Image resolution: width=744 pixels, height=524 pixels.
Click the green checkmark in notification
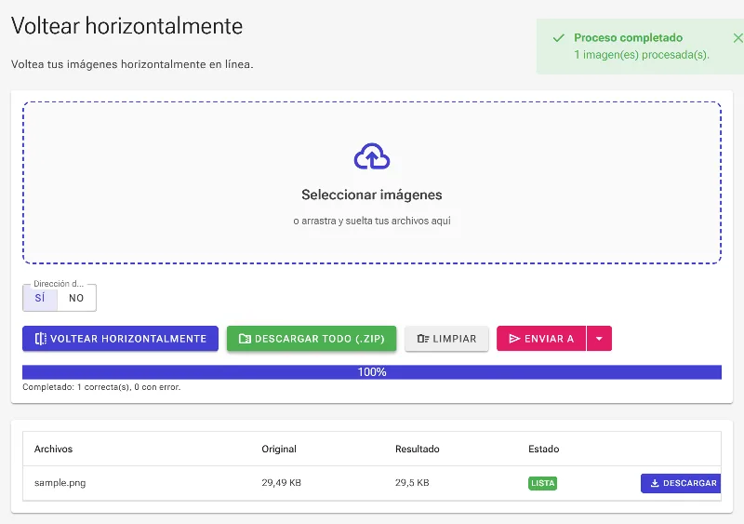pyautogui.click(x=559, y=38)
